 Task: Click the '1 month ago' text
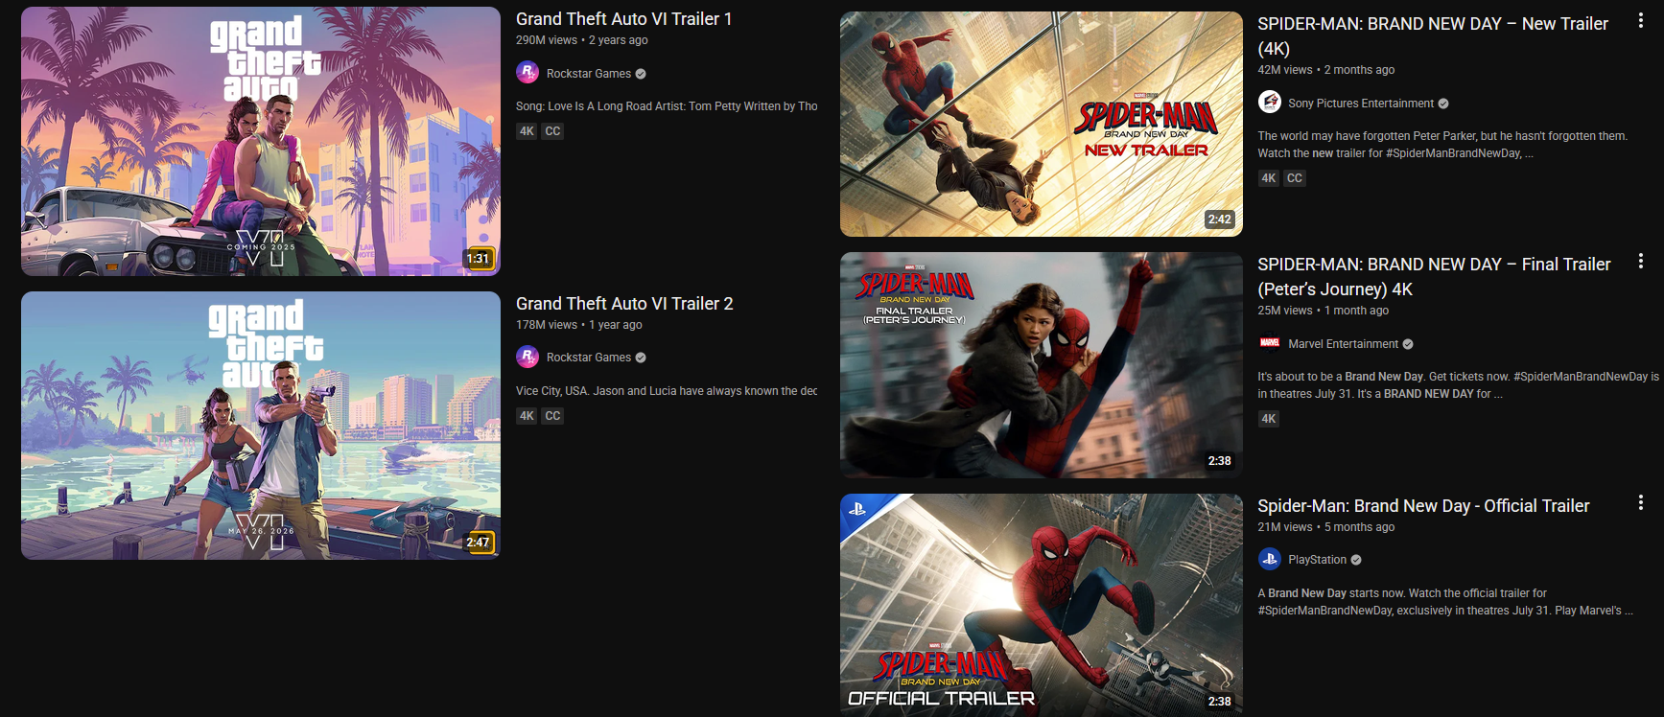(x=1357, y=311)
